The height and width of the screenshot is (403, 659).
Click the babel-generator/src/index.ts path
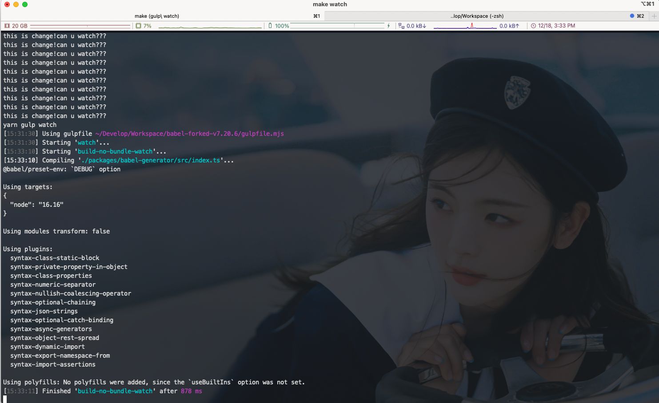click(151, 160)
